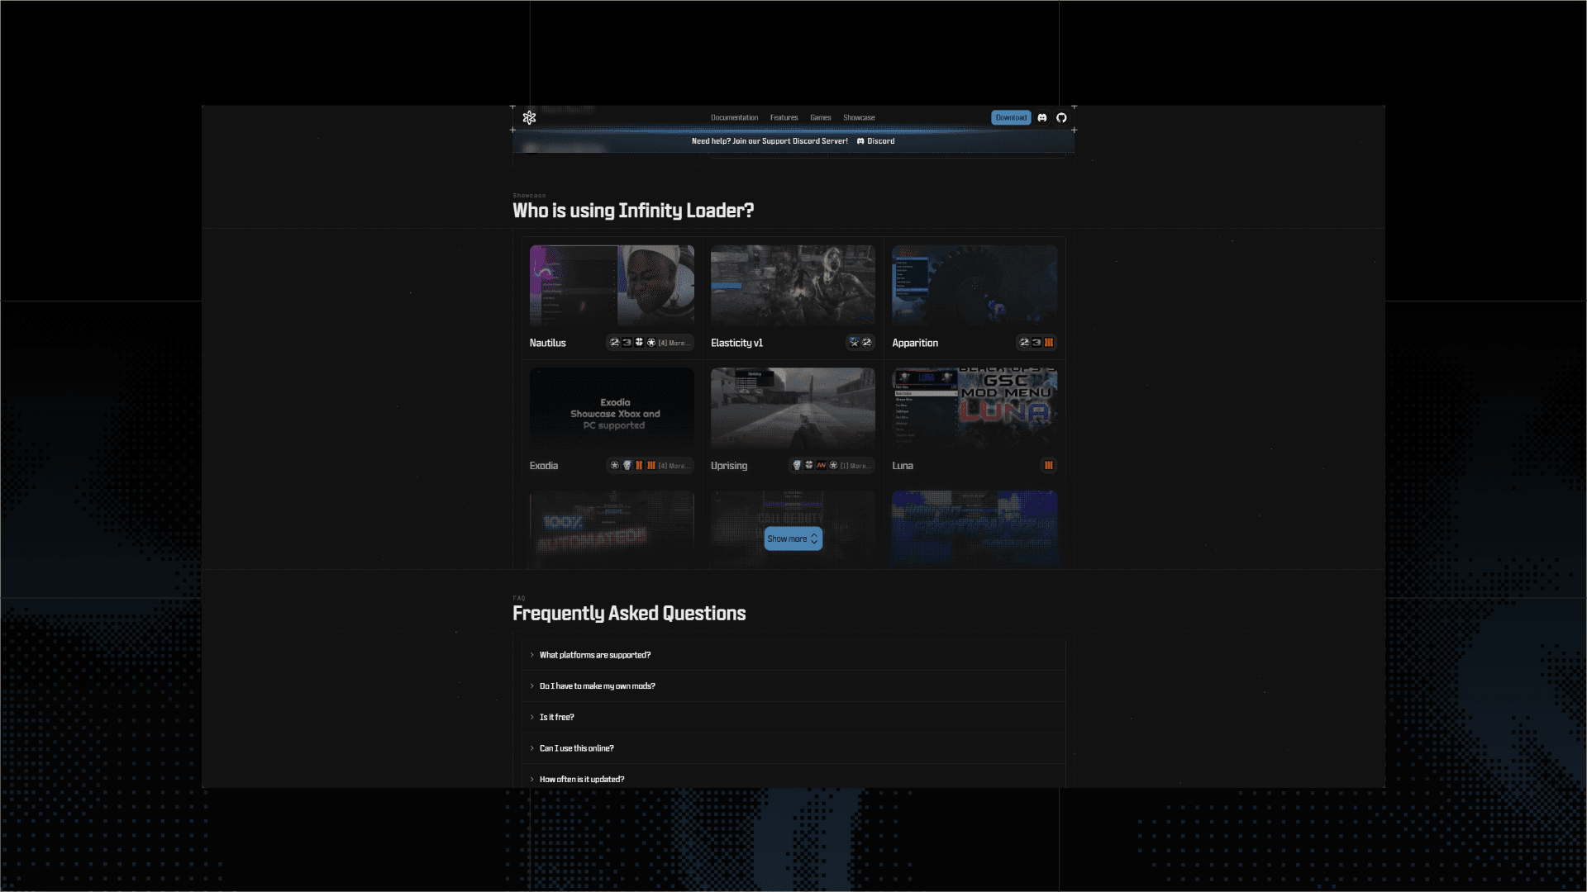The image size is (1587, 892).
Task: Click the "2" game icon on Elasticity v1
Action: [x=866, y=343]
